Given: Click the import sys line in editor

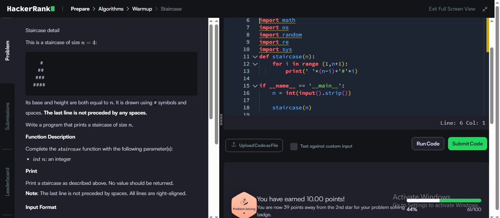Looking at the screenshot, I should [276, 49].
